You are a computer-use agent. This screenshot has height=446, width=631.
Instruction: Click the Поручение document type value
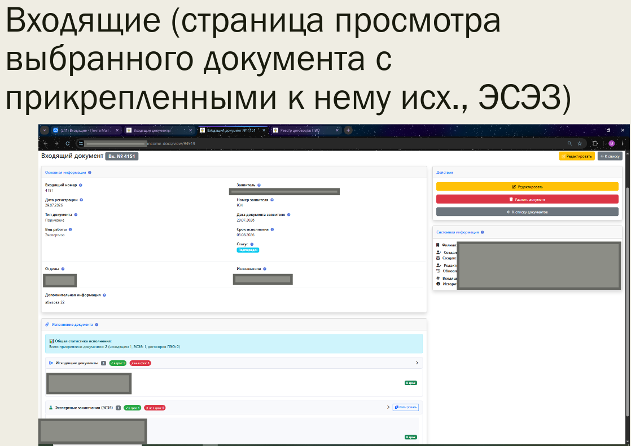(55, 220)
